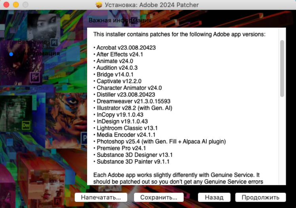Click the window title 'Установка: Adobe 2024 Patcher'
The height and width of the screenshot is (208, 296).
coord(152,5)
